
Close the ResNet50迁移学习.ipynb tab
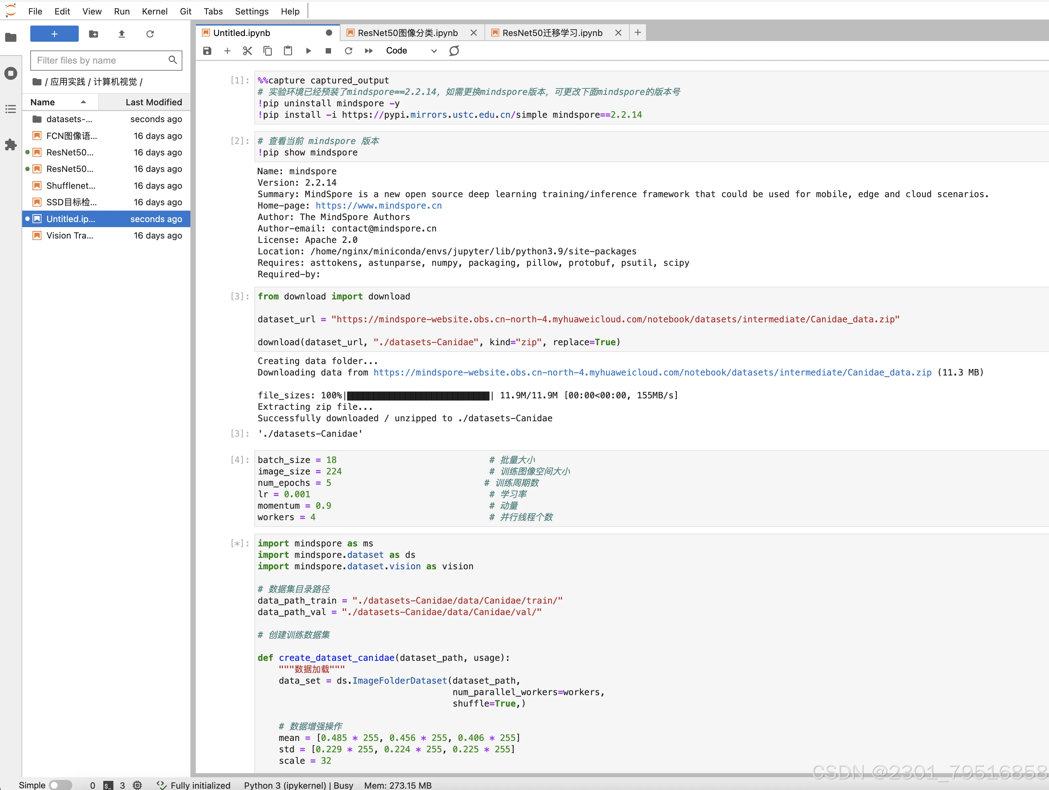tap(618, 33)
